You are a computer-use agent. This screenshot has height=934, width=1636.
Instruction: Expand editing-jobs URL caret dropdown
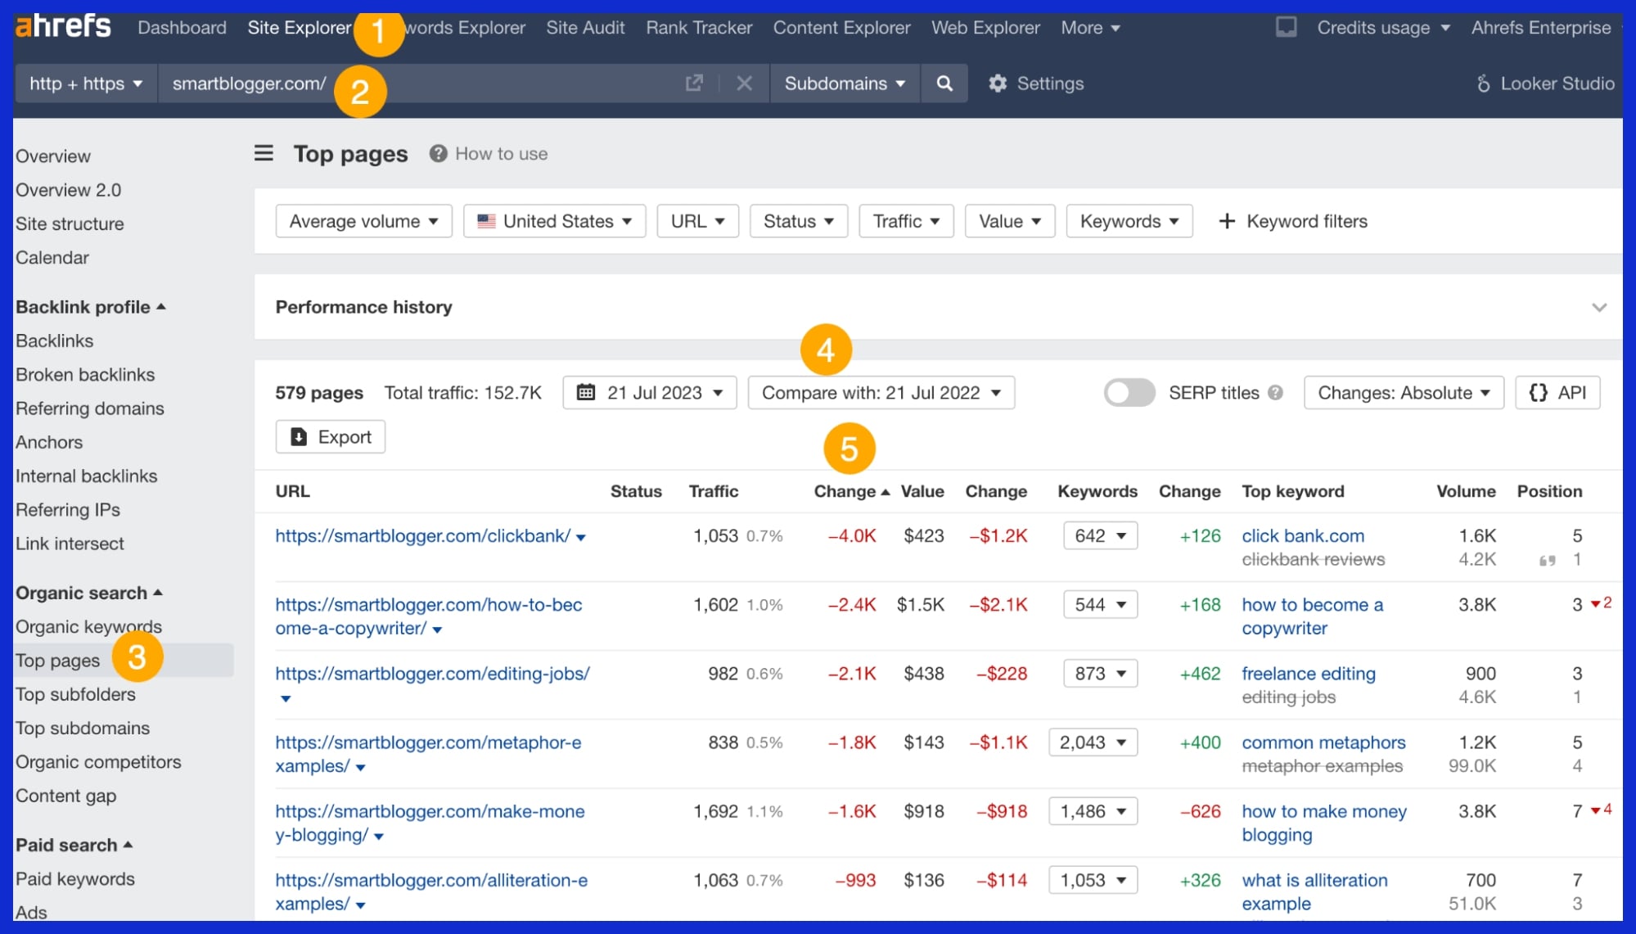(286, 698)
